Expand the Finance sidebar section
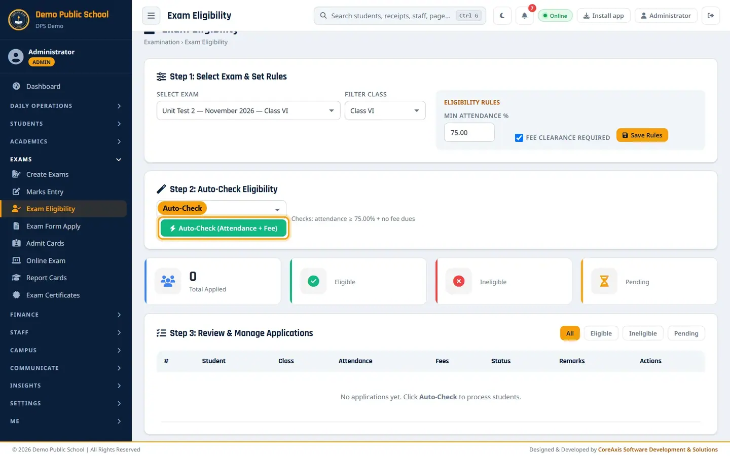Viewport: 730px width, 456px height. pos(66,315)
